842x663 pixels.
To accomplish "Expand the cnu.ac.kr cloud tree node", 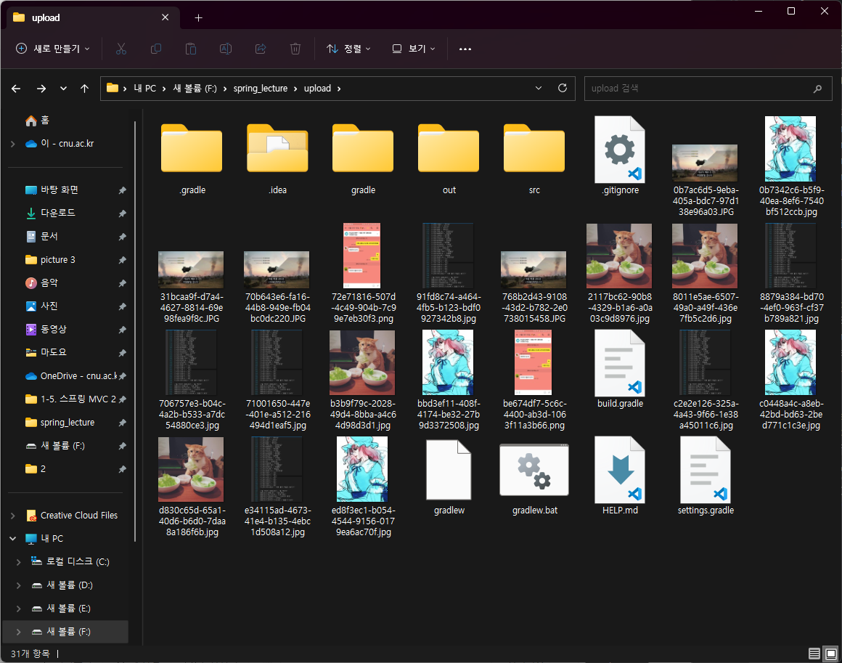I will [x=13, y=144].
